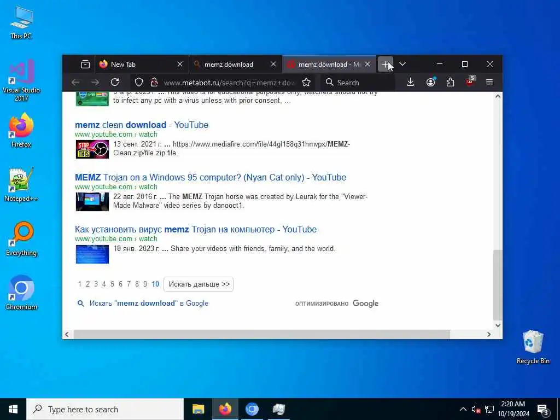Show hidden system tray icons
The width and height of the screenshot is (560, 420).
[x=463, y=409]
